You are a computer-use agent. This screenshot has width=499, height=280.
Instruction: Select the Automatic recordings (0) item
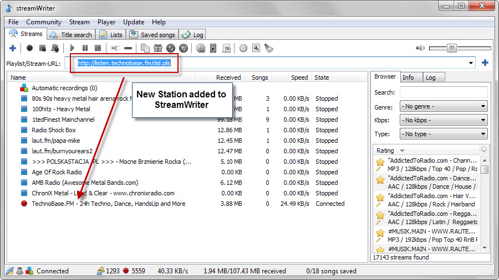coord(64,88)
